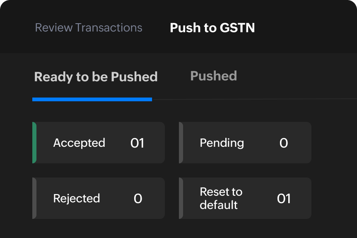Click the Reset to default count 01
This screenshot has height=238, width=357.
pyautogui.click(x=284, y=199)
